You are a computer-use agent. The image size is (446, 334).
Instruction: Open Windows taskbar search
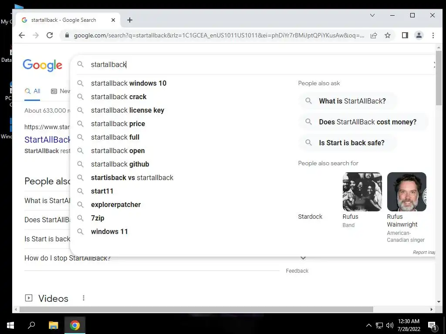(31, 325)
